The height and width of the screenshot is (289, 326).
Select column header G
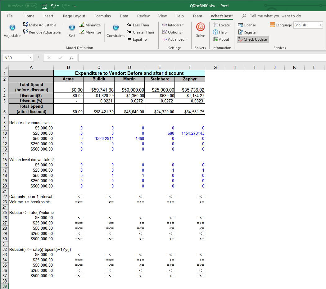click(215, 67)
